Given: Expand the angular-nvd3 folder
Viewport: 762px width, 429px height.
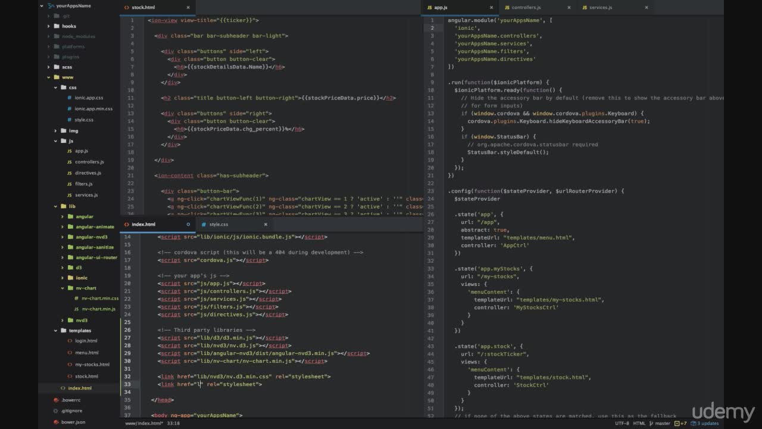Looking at the screenshot, I should tap(63, 237).
